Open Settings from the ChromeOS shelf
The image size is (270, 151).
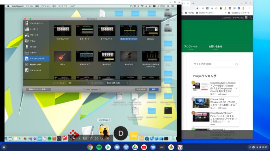pos(126,147)
